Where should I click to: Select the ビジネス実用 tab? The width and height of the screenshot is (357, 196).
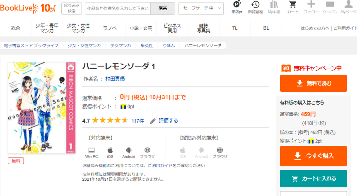point(172,28)
